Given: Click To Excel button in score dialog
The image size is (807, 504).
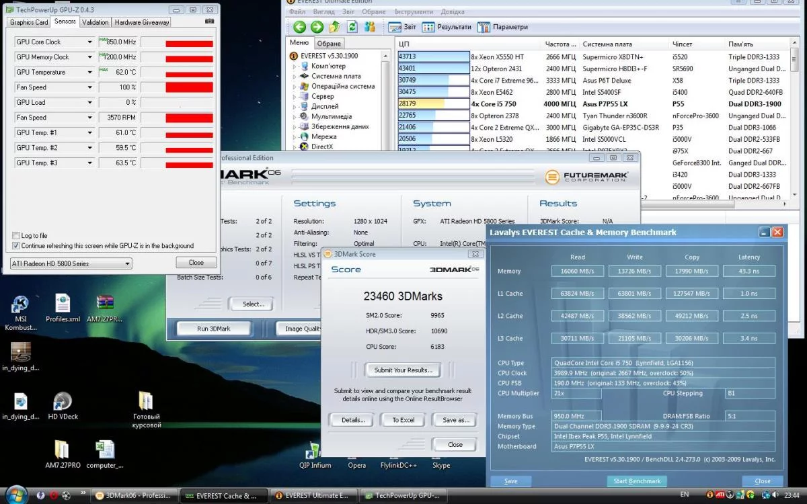Looking at the screenshot, I should (x=403, y=420).
